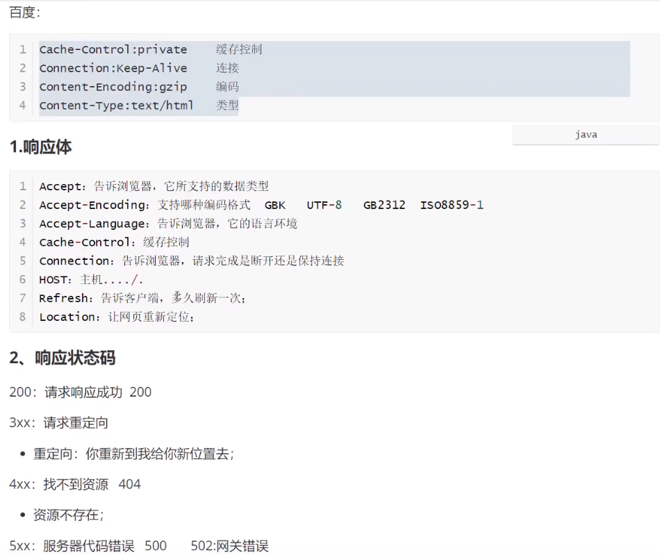The image size is (660, 555).
Task: Click the 200: 请求响应成功 paragraph
Action: (x=81, y=392)
